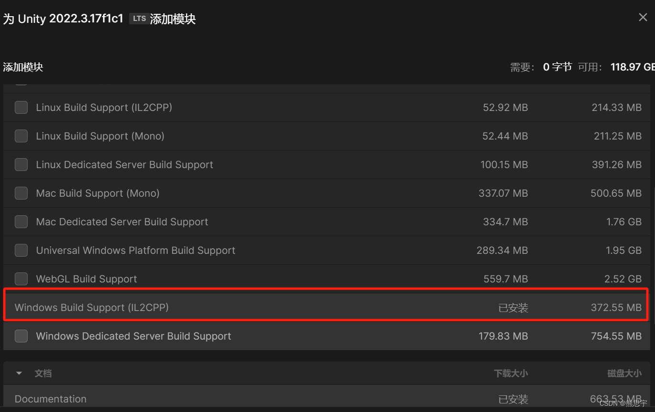Collapse the 文档 section triangle

coord(19,373)
